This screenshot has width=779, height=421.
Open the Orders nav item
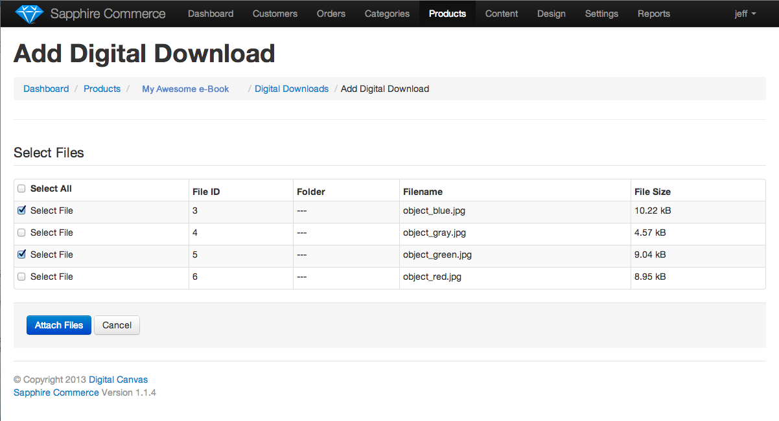331,14
